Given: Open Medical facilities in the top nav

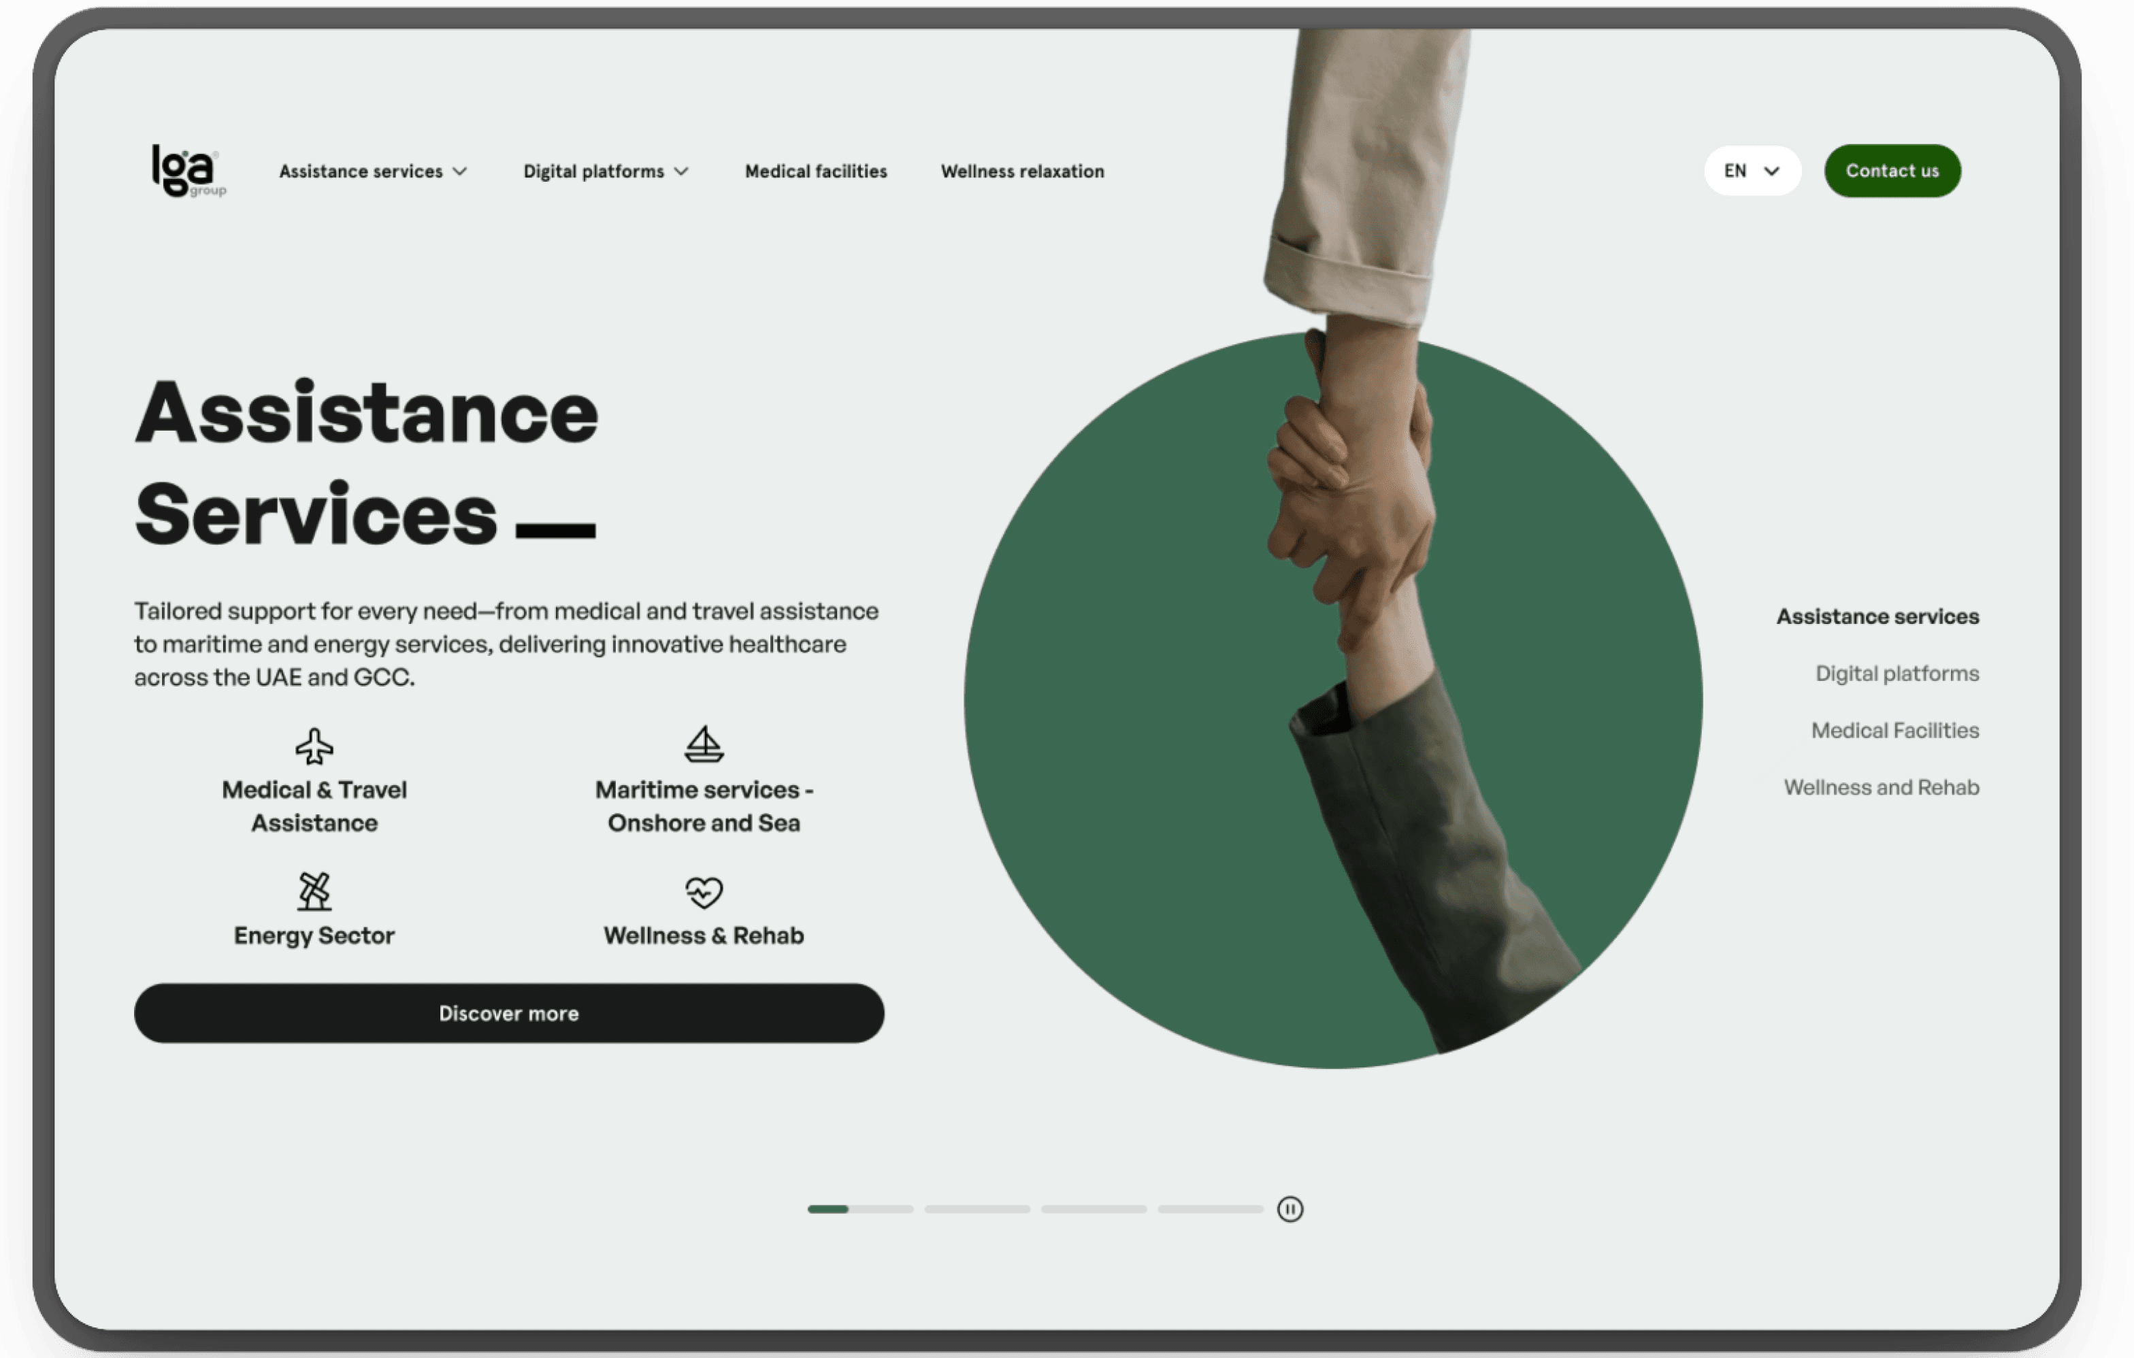Looking at the screenshot, I should click(x=815, y=171).
